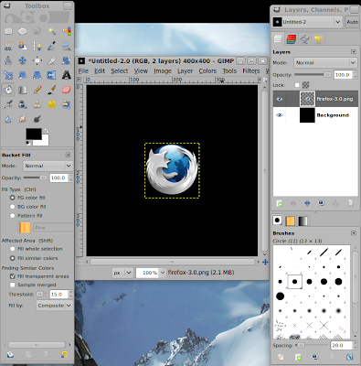The height and width of the screenshot is (366, 361).
Task: Click the Layers Opacity slider
Action: (313, 74)
